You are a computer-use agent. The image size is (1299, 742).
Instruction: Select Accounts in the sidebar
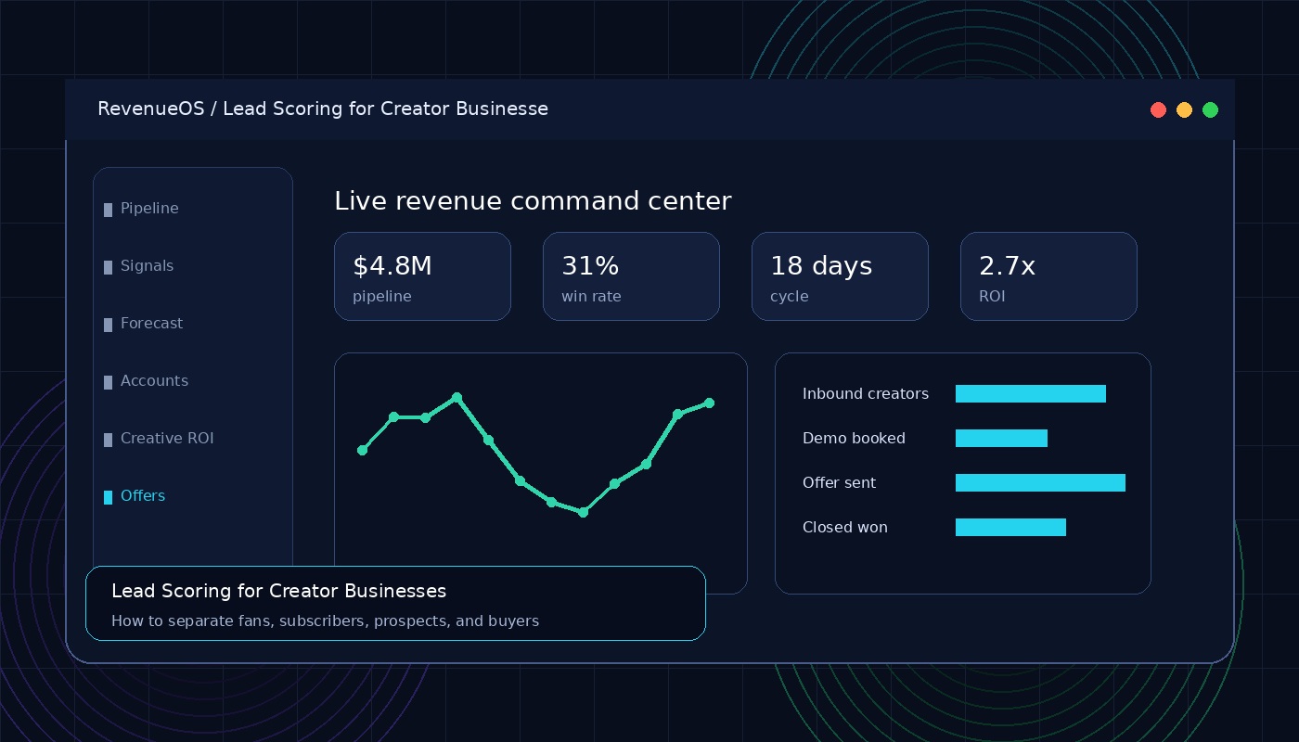154,381
